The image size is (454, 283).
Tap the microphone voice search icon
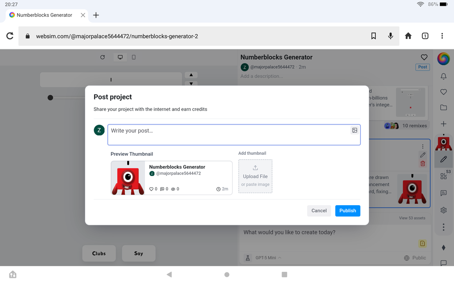pos(391,36)
